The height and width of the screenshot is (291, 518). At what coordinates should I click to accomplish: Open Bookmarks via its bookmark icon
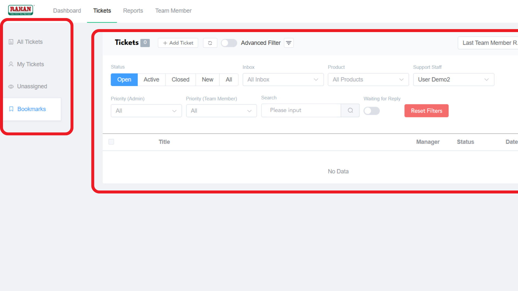(x=11, y=109)
